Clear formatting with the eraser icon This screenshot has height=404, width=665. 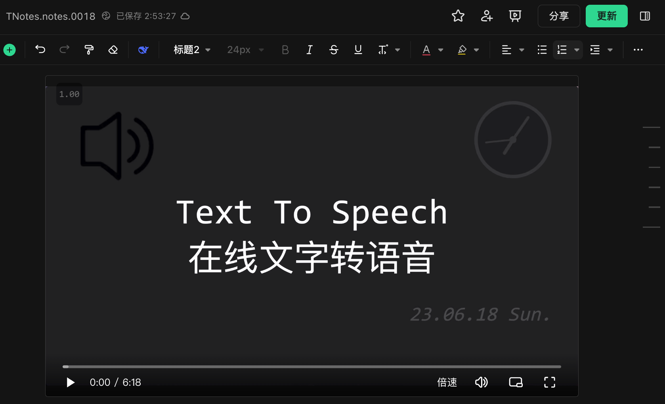113,50
